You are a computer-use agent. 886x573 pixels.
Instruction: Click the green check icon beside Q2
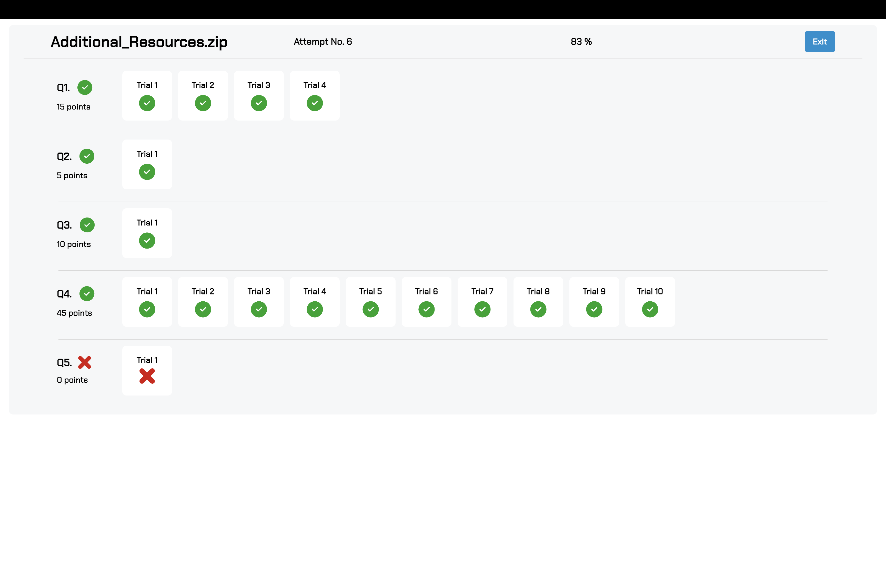[87, 156]
